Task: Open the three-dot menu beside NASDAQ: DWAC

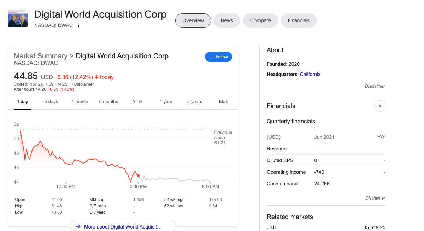Action: [x=78, y=25]
